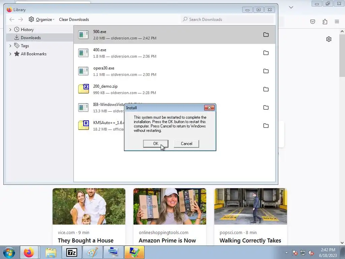Screen dimensions: 345x259
Task: Open Amazon Prime is Now article
Action: (167, 240)
